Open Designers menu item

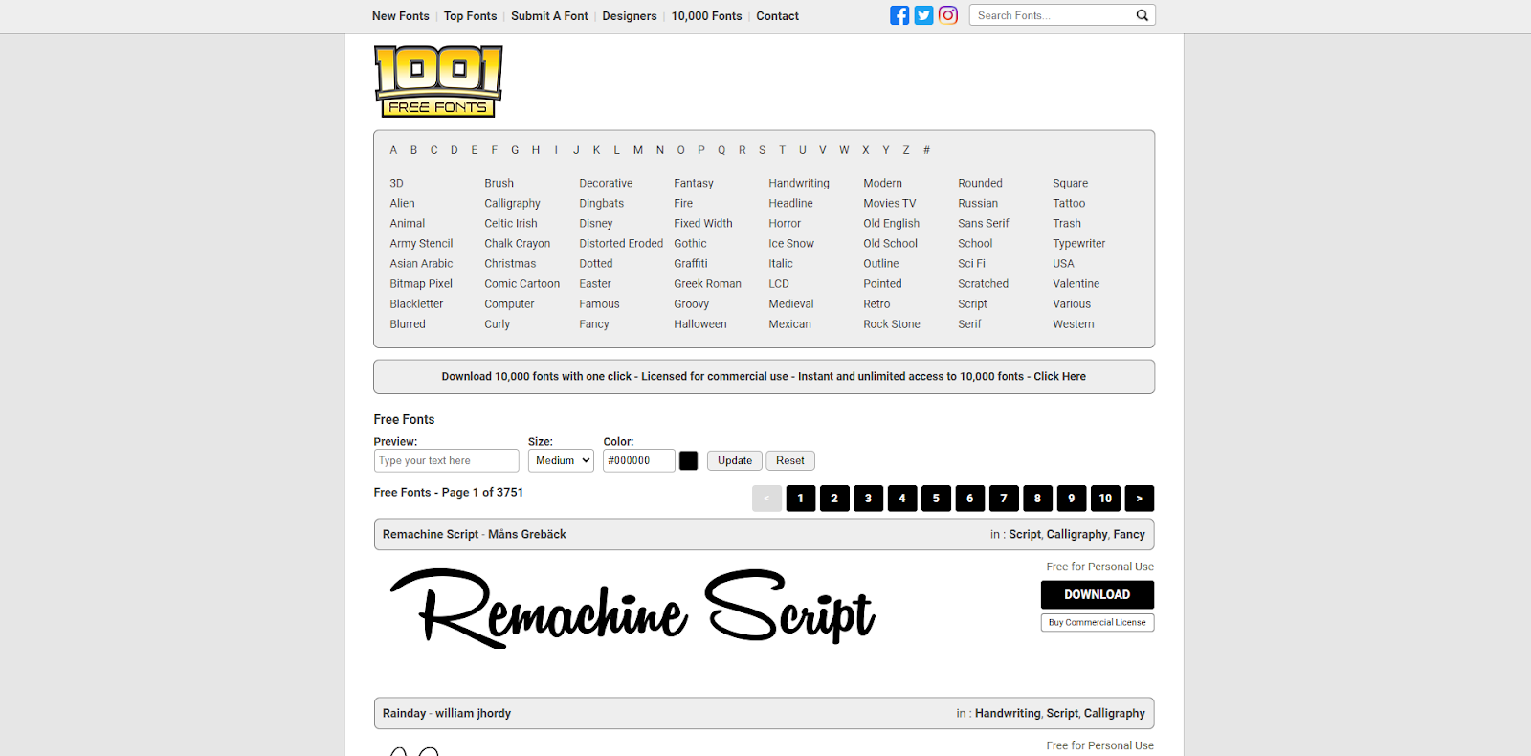click(630, 16)
